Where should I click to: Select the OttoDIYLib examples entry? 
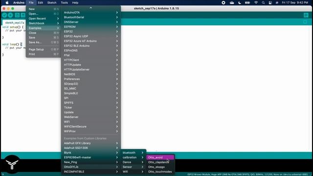(91, 167)
